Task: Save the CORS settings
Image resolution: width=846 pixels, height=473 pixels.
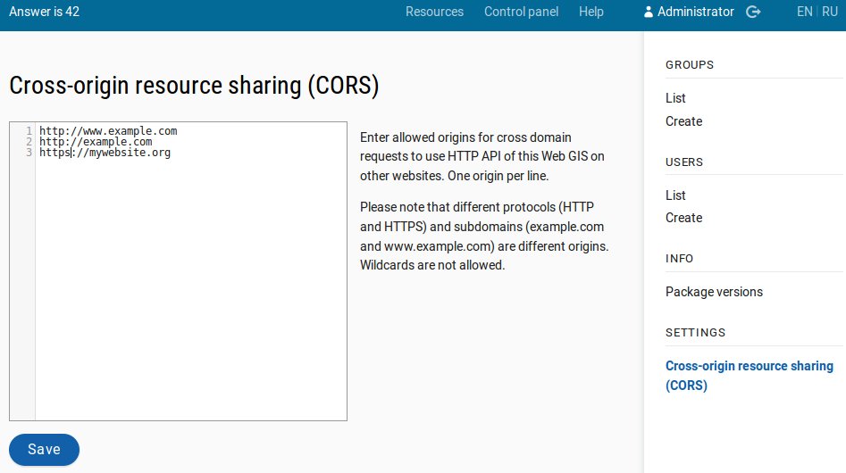Action: [45, 449]
